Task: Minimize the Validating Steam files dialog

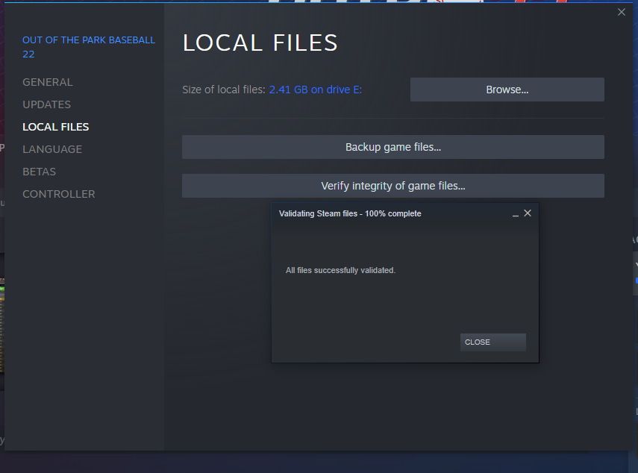Action: (516, 214)
